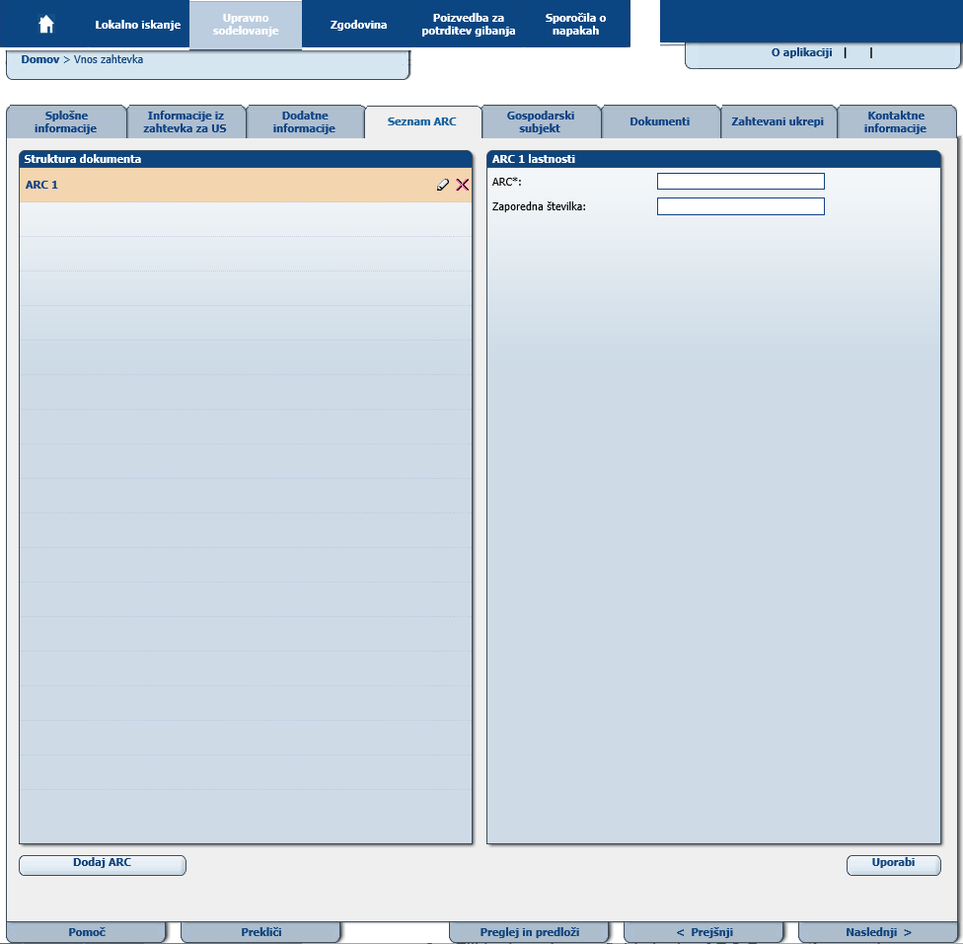Select the Seznam ARC tab
This screenshot has width=963, height=944.
(422, 121)
